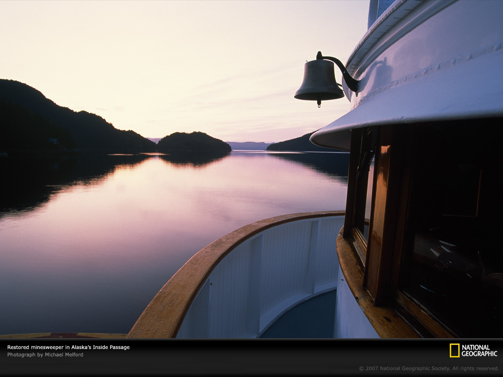Click the ship's bell on the bracket
Screen dimensions: 503x377
pyautogui.click(x=319, y=81)
